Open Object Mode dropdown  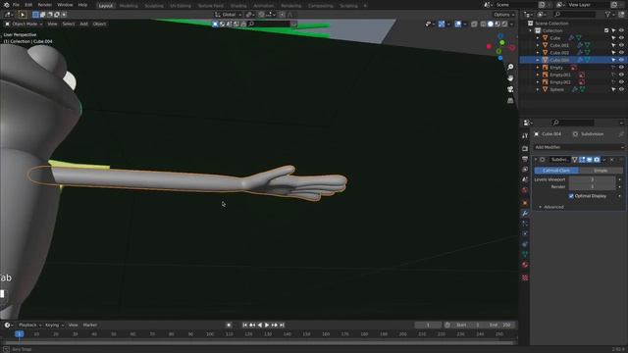click(24, 24)
